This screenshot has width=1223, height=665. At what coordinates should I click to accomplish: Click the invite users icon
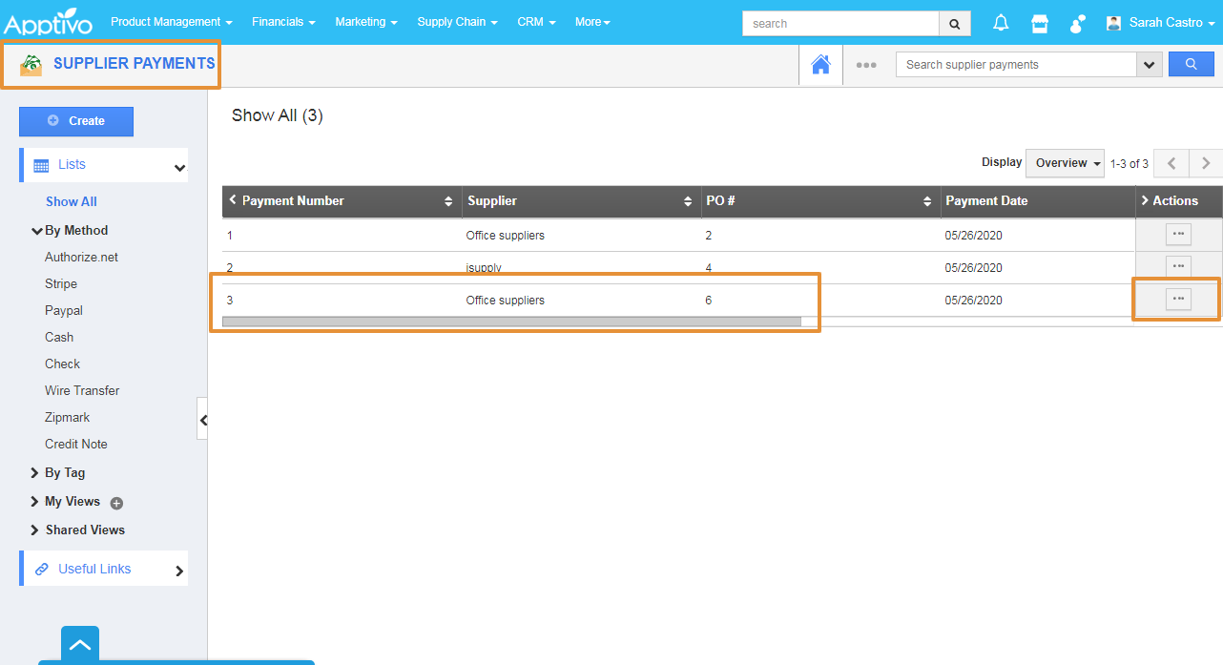1078,23
